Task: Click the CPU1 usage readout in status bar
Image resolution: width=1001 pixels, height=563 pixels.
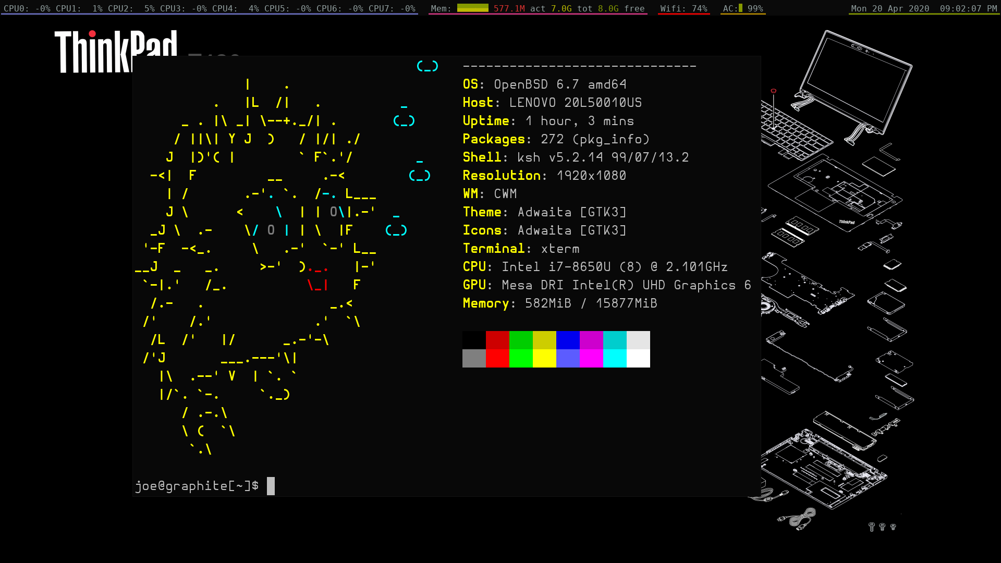Action: click(79, 8)
